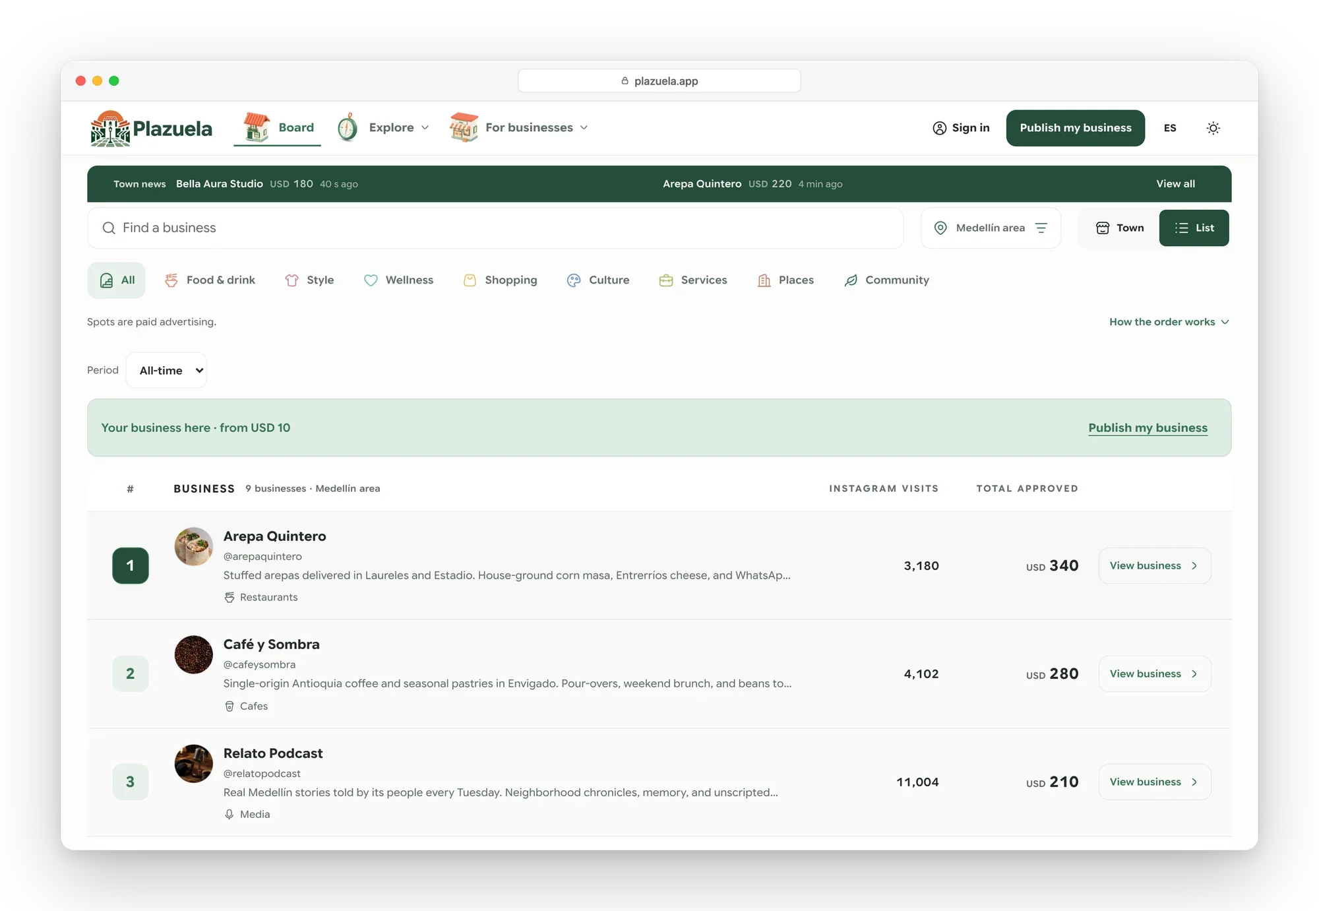Open Café y Sombra's avatar

click(193, 654)
